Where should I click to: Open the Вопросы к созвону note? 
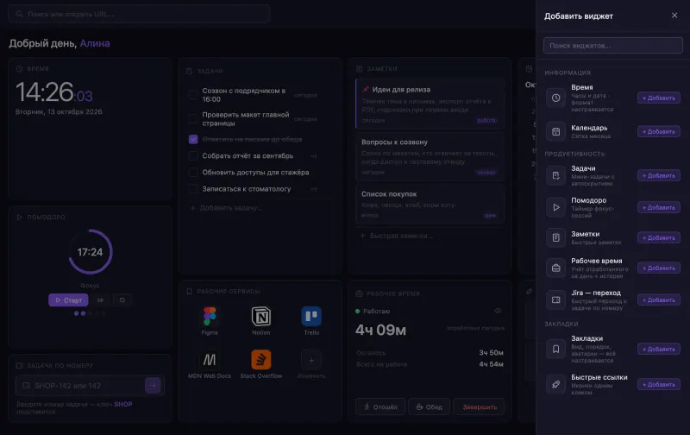point(430,157)
